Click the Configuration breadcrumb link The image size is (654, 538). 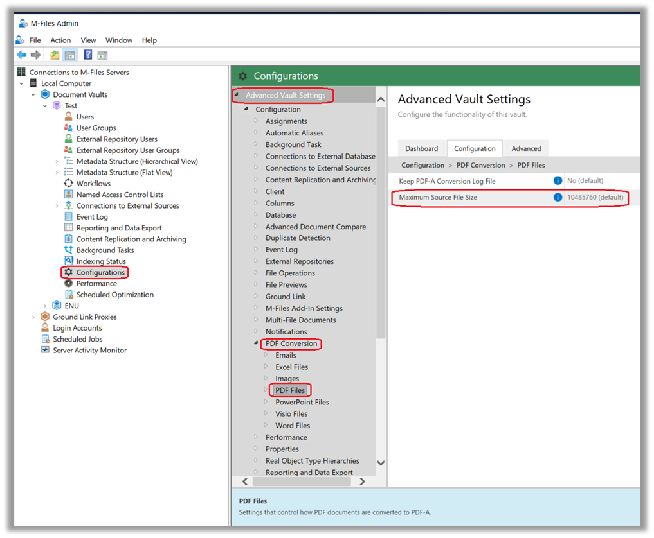tap(422, 165)
